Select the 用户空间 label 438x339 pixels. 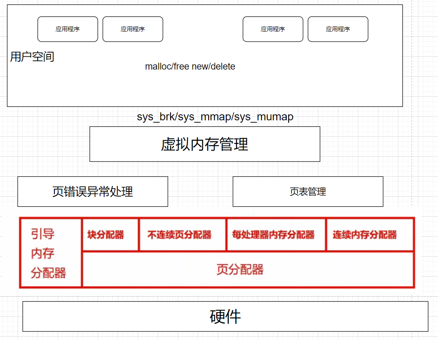coord(32,57)
